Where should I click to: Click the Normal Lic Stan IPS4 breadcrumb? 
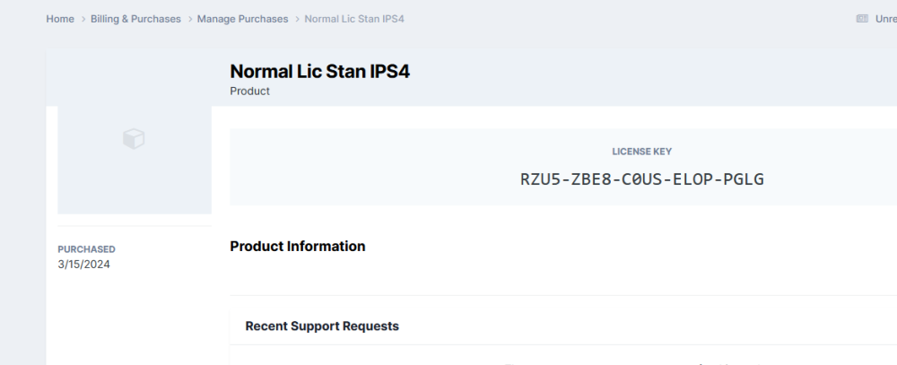pyautogui.click(x=353, y=19)
